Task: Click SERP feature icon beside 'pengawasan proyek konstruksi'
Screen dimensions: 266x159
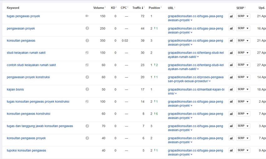Action: (87, 77)
